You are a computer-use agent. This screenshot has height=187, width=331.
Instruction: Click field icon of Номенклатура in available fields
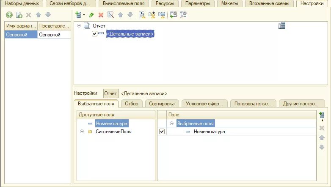[x=90, y=124]
